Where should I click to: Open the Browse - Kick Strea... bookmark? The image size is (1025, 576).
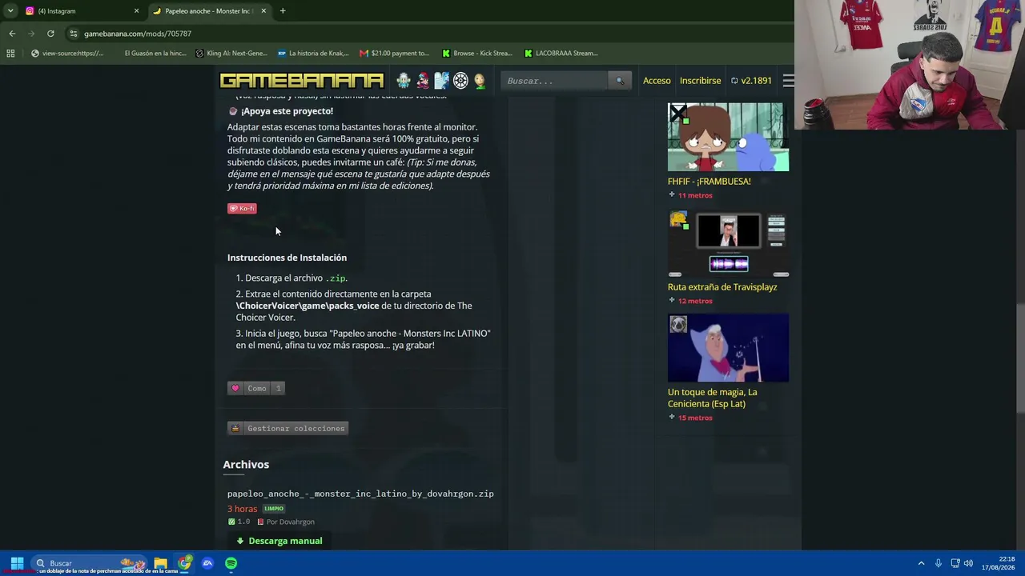pos(477,54)
